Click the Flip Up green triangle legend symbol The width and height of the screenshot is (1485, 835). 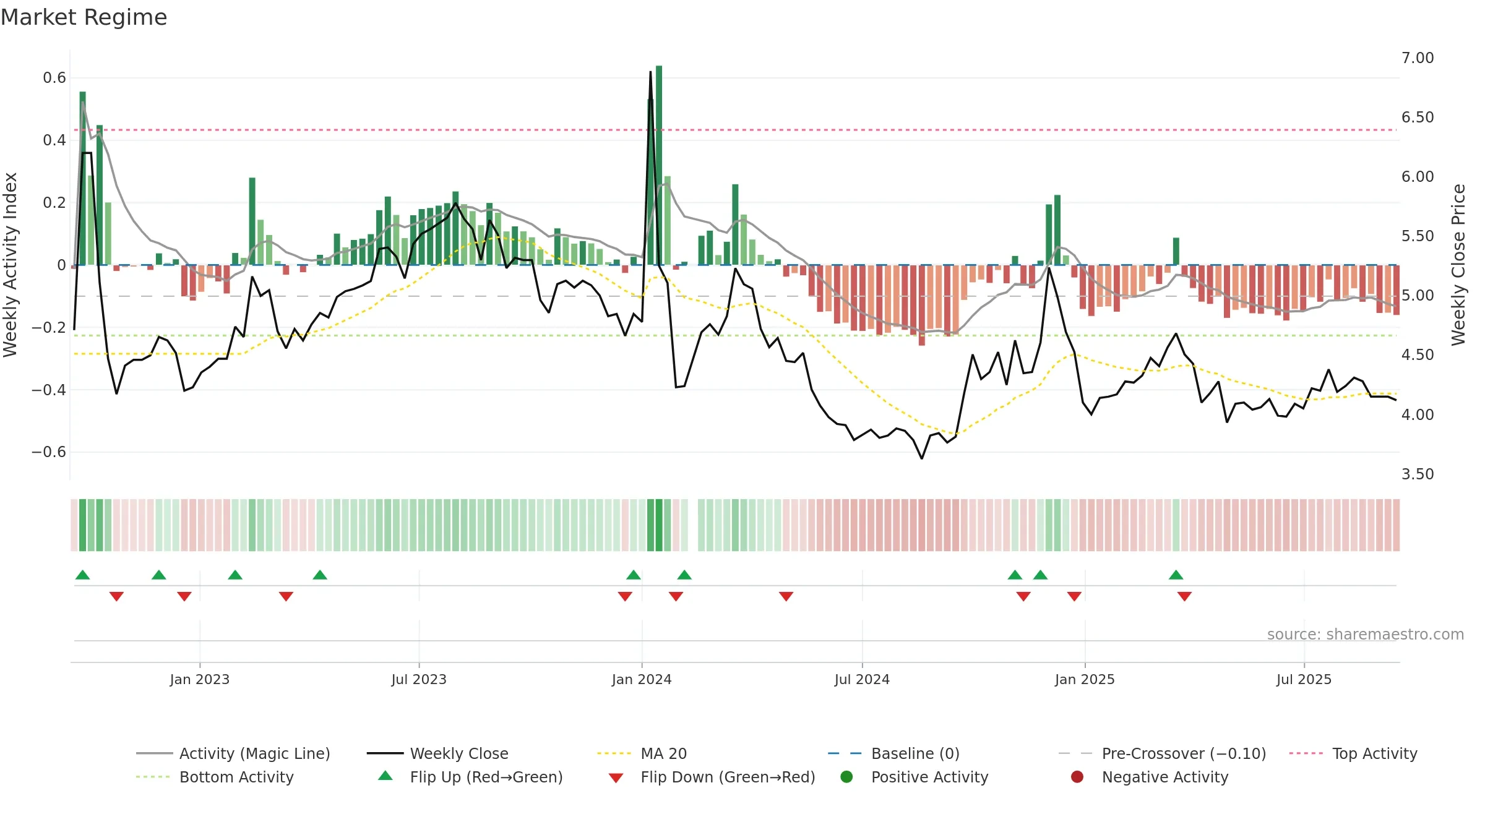tap(385, 776)
